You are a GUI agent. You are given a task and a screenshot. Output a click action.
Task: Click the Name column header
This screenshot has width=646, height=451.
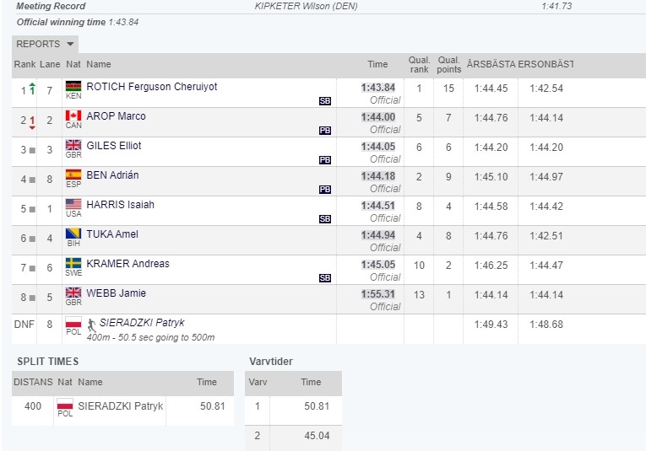click(x=99, y=65)
